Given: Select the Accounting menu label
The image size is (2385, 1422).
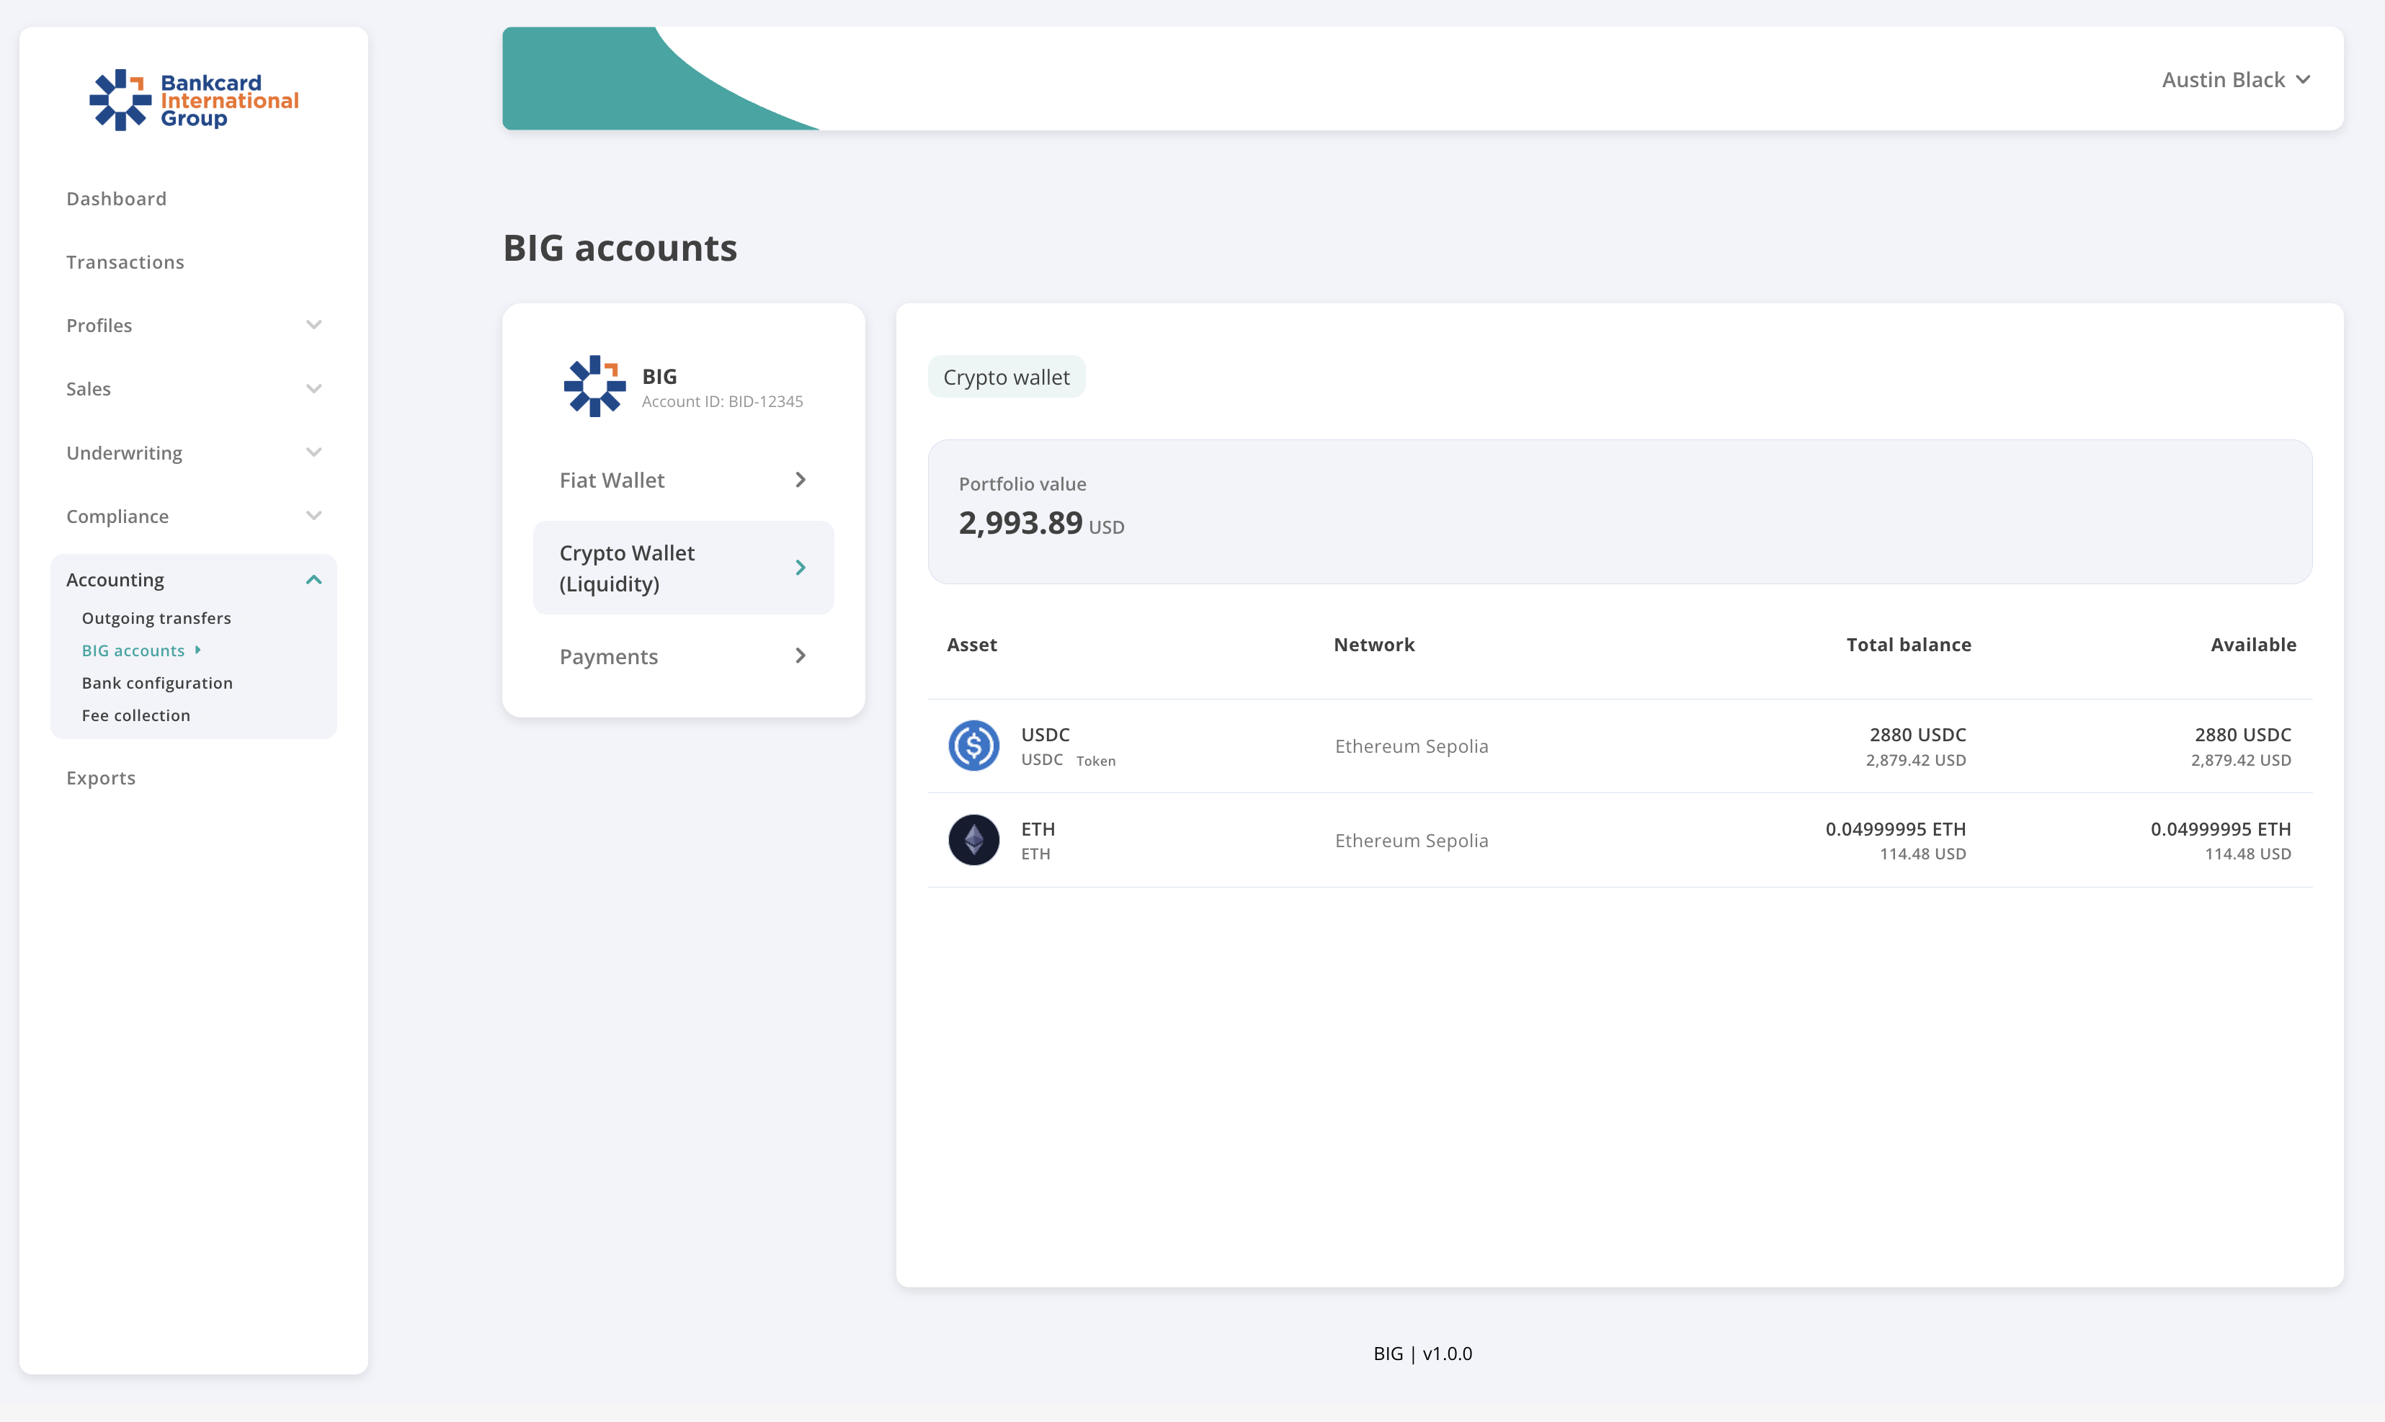Looking at the screenshot, I should (115, 580).
